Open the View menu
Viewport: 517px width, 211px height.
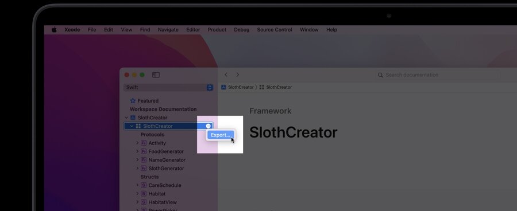(126, 30)
